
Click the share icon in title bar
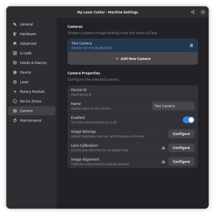point(193,12)
